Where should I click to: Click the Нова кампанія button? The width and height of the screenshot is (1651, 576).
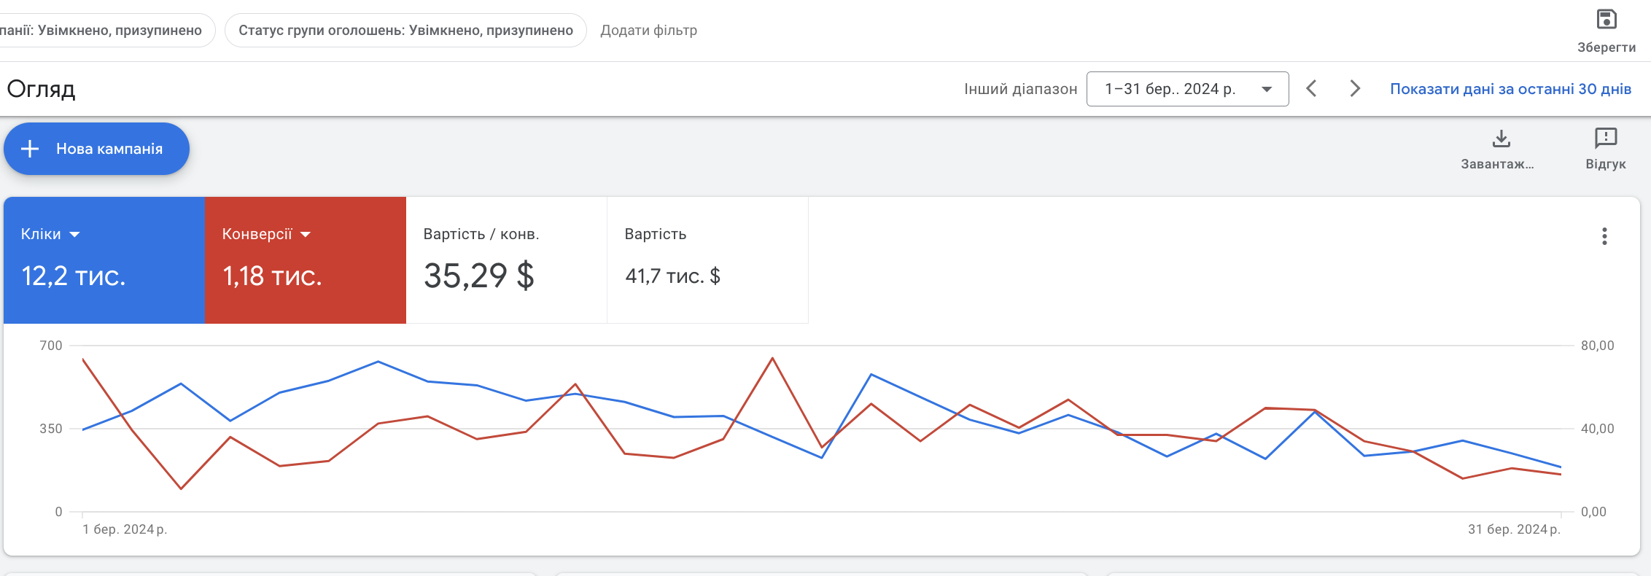pos(96,149)
